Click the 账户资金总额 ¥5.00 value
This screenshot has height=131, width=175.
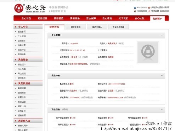coord(73,118)
